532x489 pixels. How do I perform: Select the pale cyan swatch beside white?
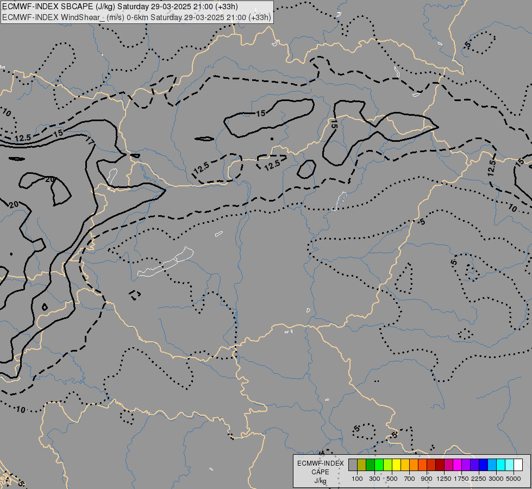[x=509, y=465]
